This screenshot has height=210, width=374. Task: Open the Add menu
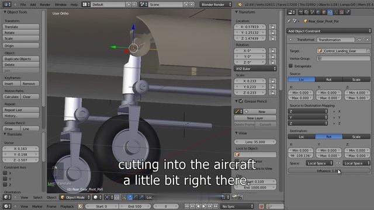[x=33, y=5]
